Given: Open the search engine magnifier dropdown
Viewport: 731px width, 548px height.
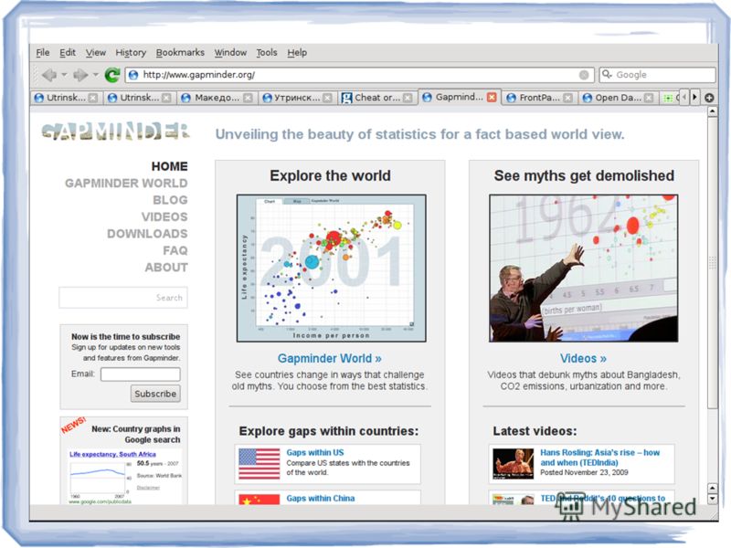Looking at the screenshot, I should [x=607, y=74].
